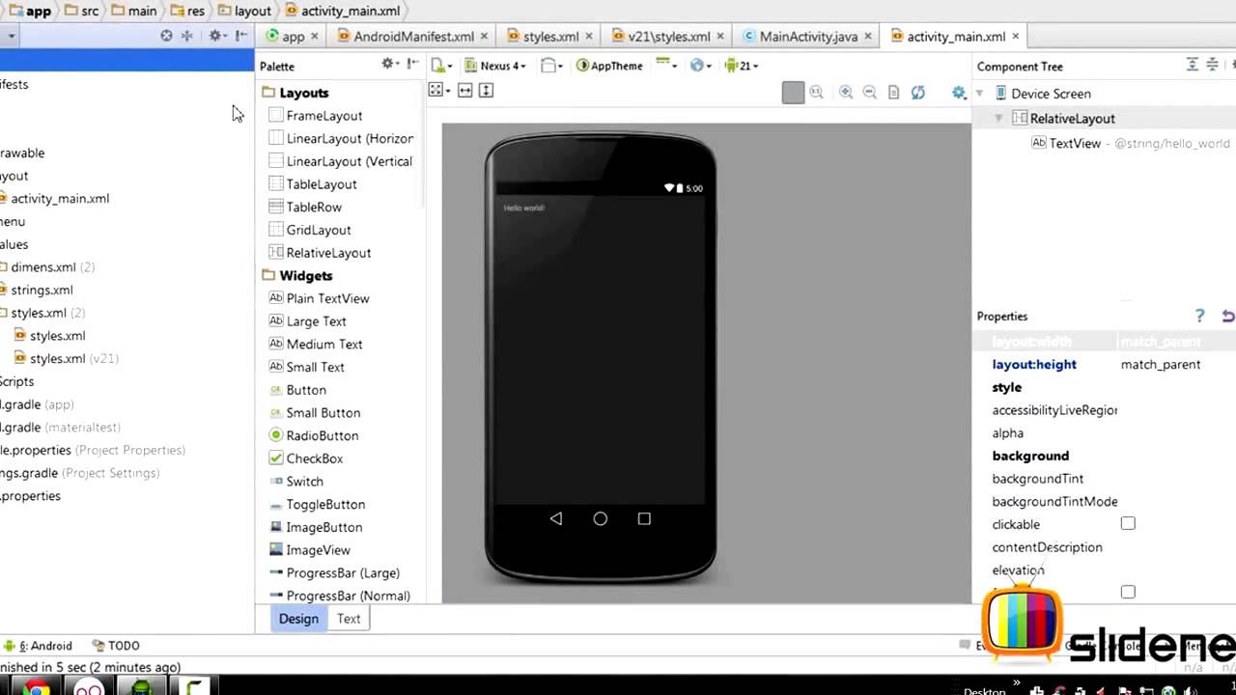Select the ImageView widget in the Palette
Screen dimensions: 1236x695
coord(318,550)
